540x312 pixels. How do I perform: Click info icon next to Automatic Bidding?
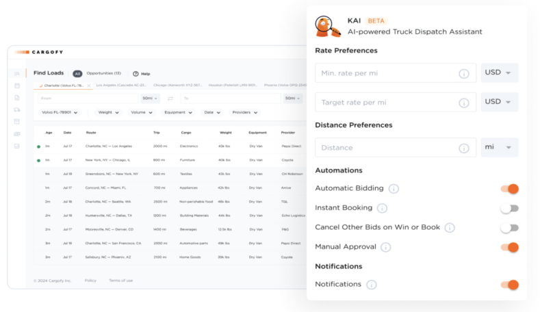394,189
